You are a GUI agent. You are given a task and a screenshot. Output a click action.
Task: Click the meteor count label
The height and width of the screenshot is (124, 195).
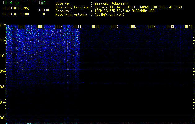pos(44,10)
